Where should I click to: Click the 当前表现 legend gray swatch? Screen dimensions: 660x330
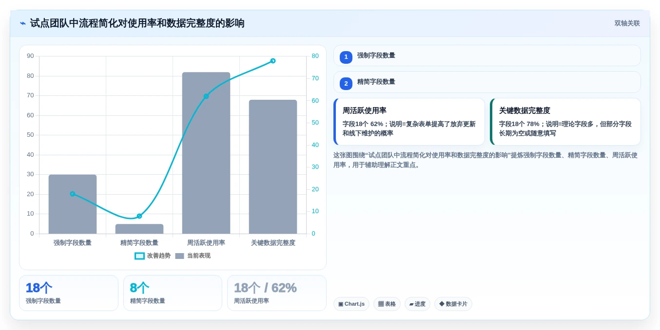(179, 256)
